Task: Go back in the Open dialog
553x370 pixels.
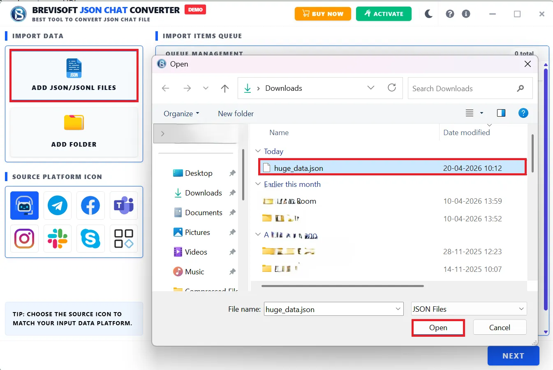Action: (166, 88)
